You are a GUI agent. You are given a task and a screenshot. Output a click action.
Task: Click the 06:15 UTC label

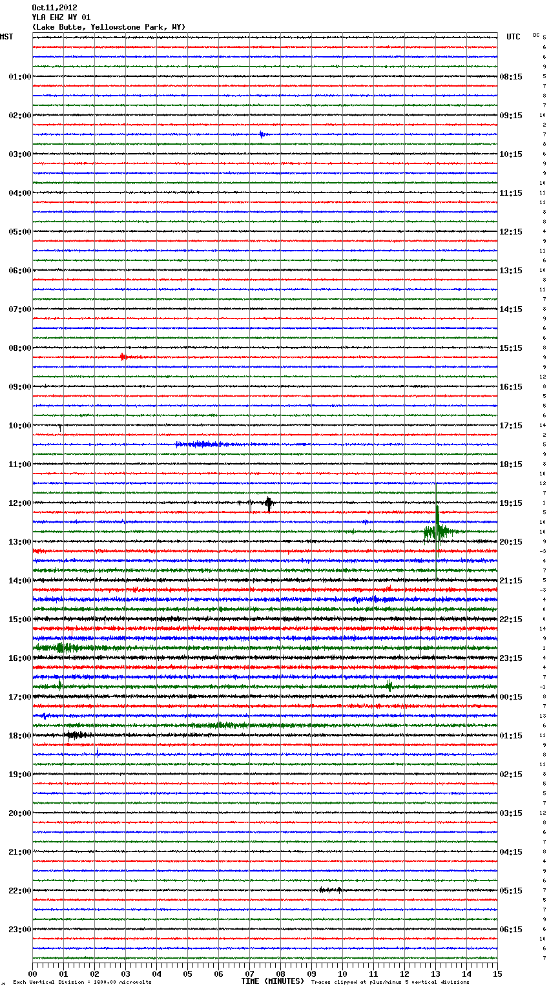click(511, 930)
